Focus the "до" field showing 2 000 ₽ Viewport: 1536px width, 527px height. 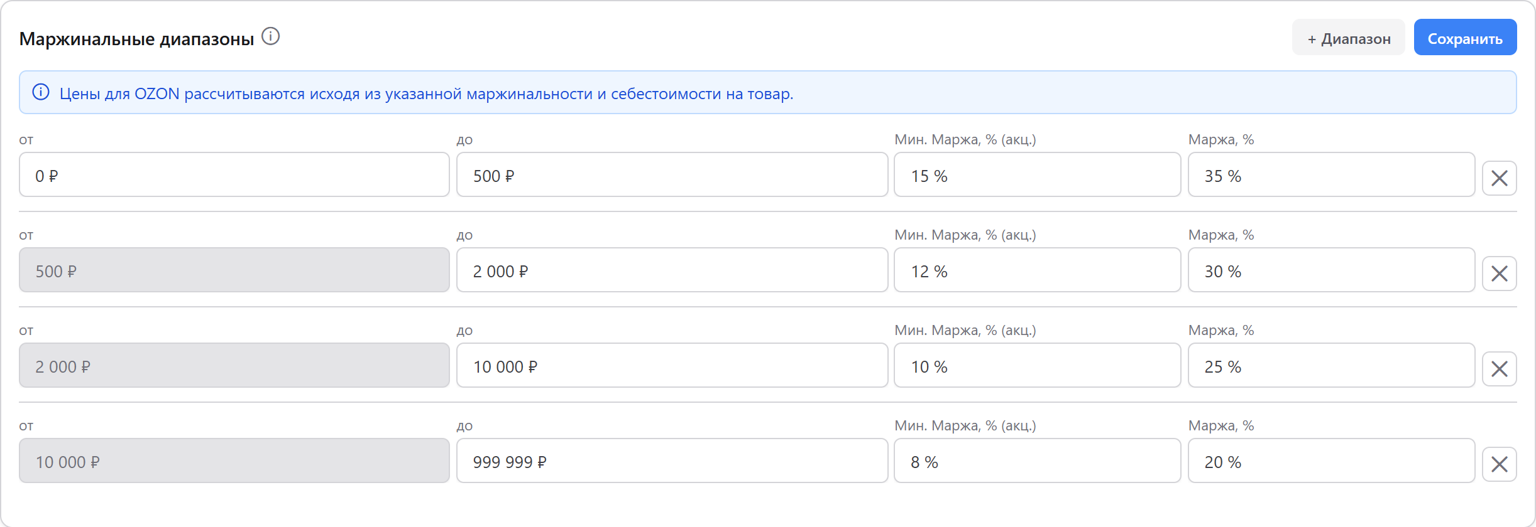click(x=671, y=270)
